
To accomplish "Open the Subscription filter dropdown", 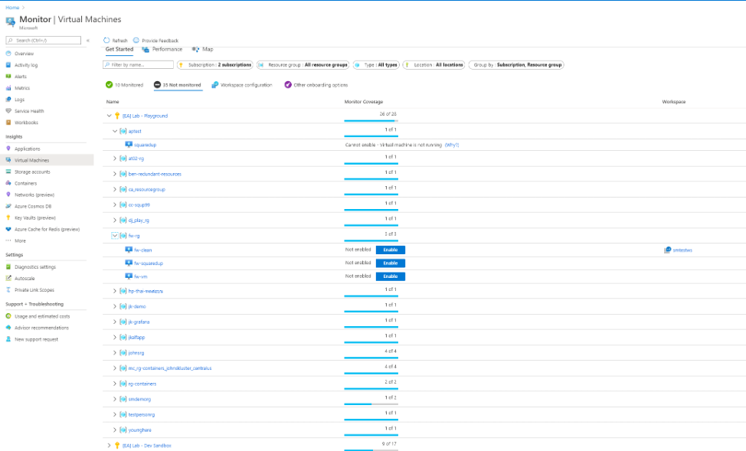I will (214, 64).
